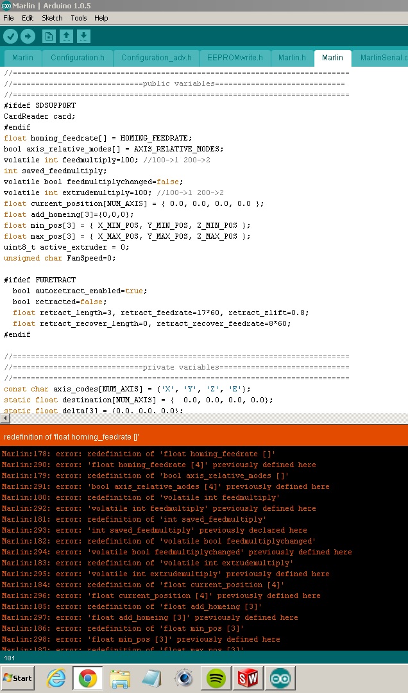This screenshot has width=408, height=693.
Task: Click the Upload arrow button
Action: click(x=28, y=37)
